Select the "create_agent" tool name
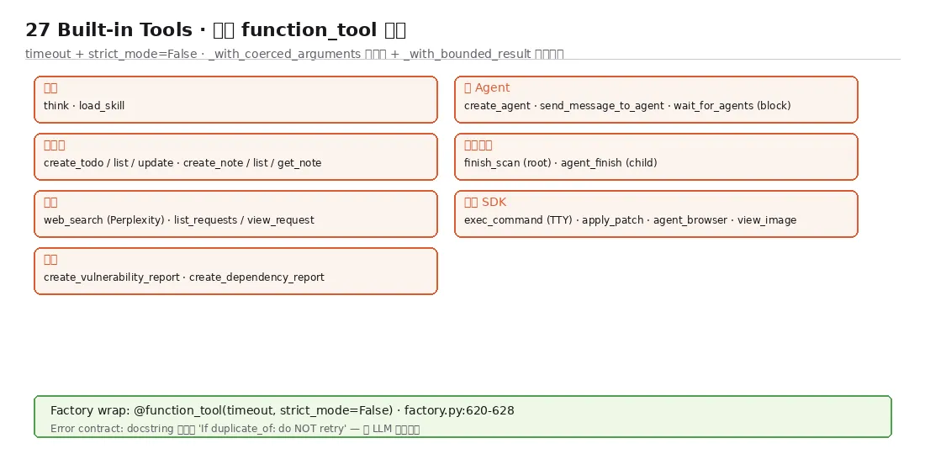 click(497, 106)
